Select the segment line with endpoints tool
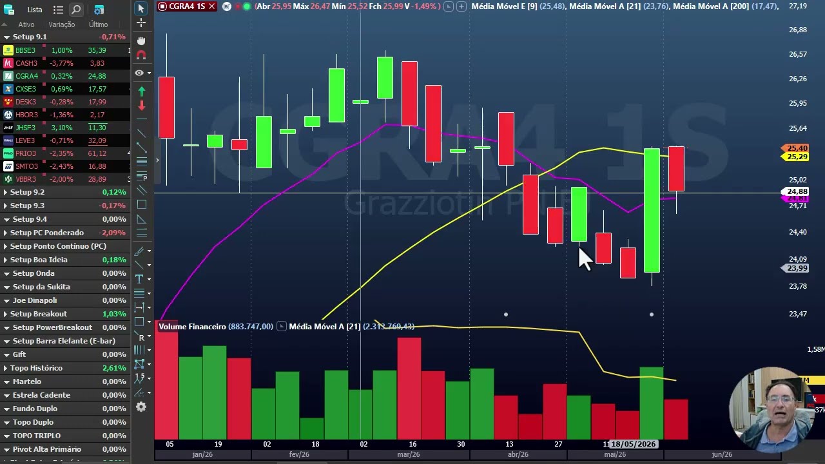The height and width of the screenshot is (464, 825). point(141,148)
